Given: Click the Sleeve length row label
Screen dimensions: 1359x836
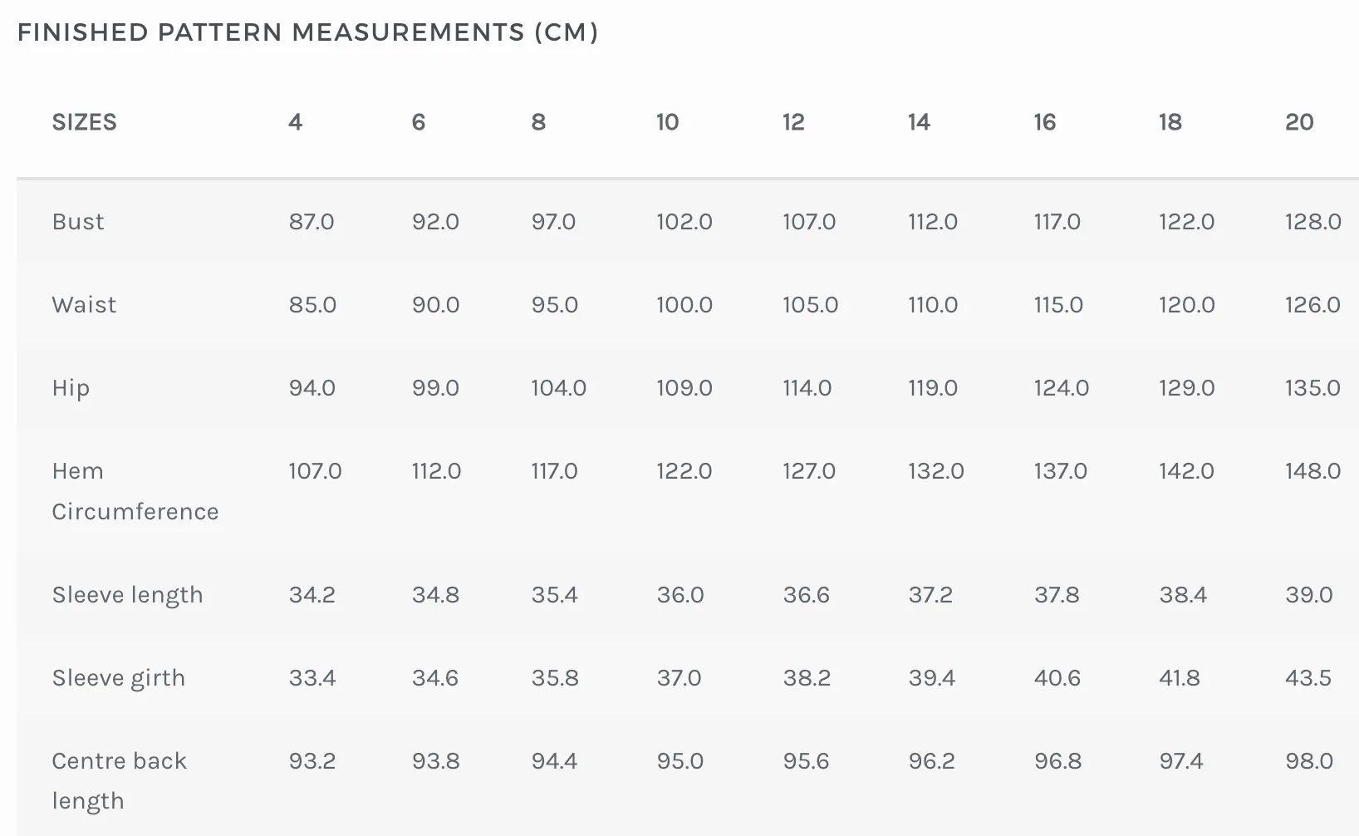Looking at the screenshot, I should pos(127,595).
